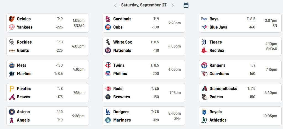Image resolution: width=283 pixels, height=129 pixels.
Task: Click the Pirates team logo
Action: pos(12,88)
